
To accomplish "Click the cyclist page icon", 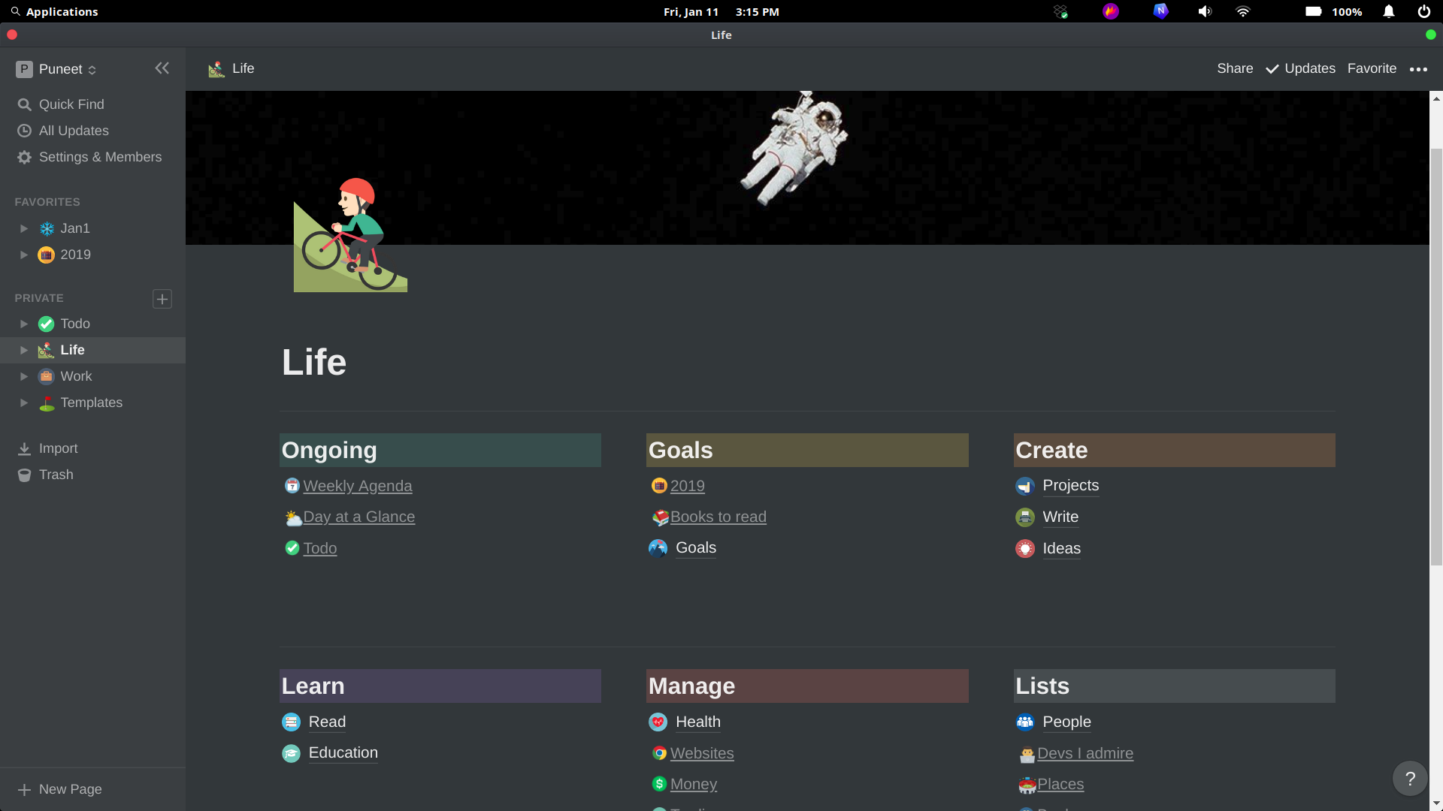I will (350, 235).
